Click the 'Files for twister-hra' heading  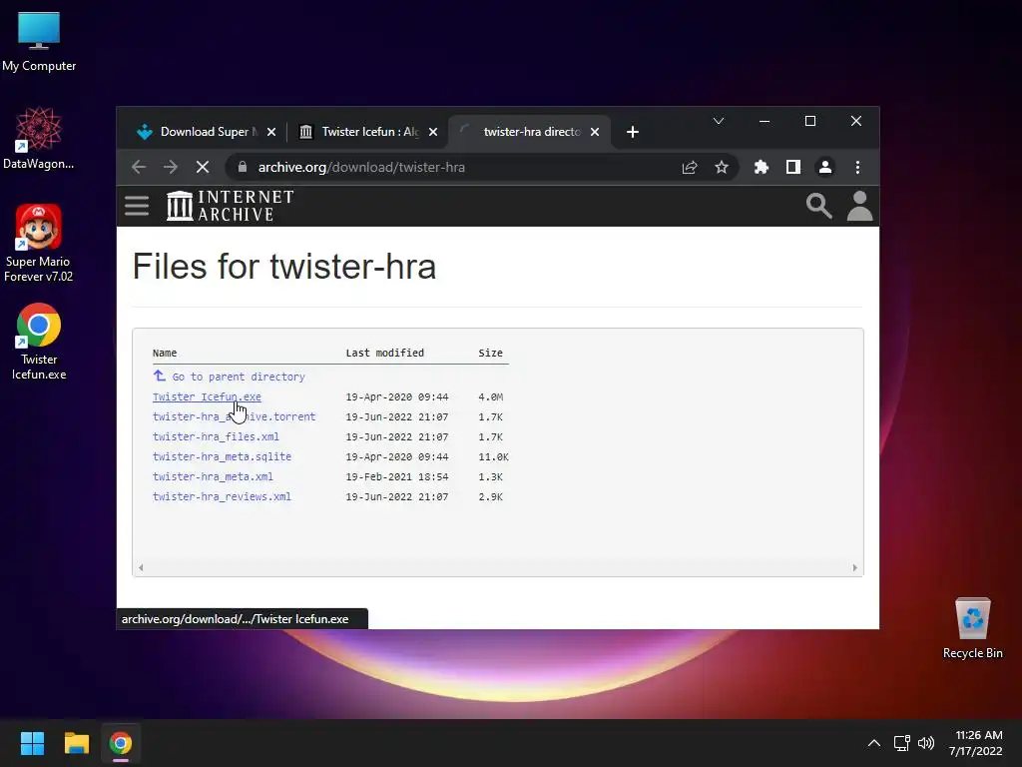click(284, 267)
